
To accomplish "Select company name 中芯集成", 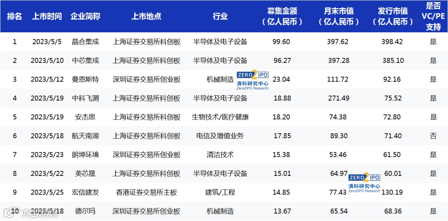I will 85,60.
